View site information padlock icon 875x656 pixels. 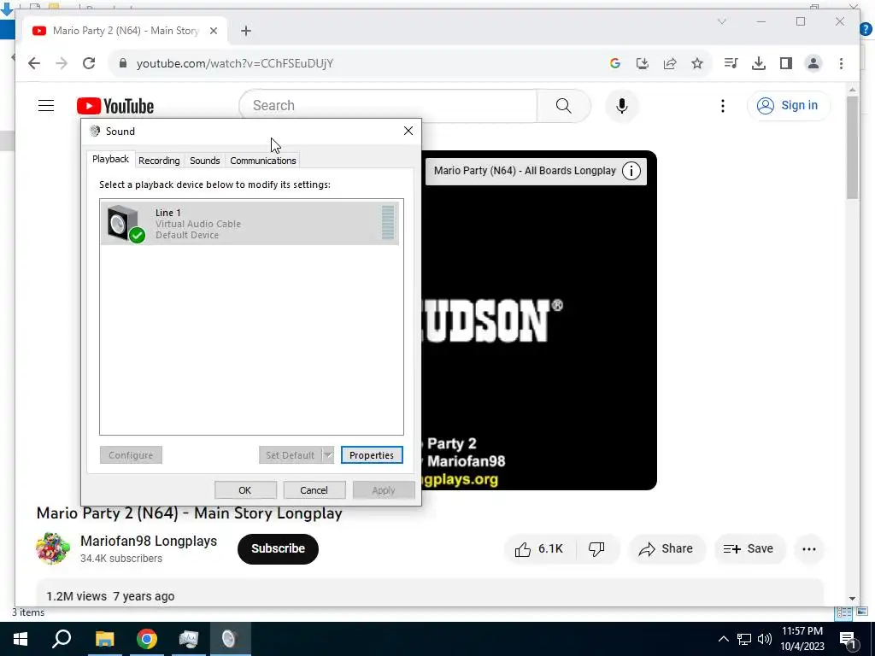point(123,63)
